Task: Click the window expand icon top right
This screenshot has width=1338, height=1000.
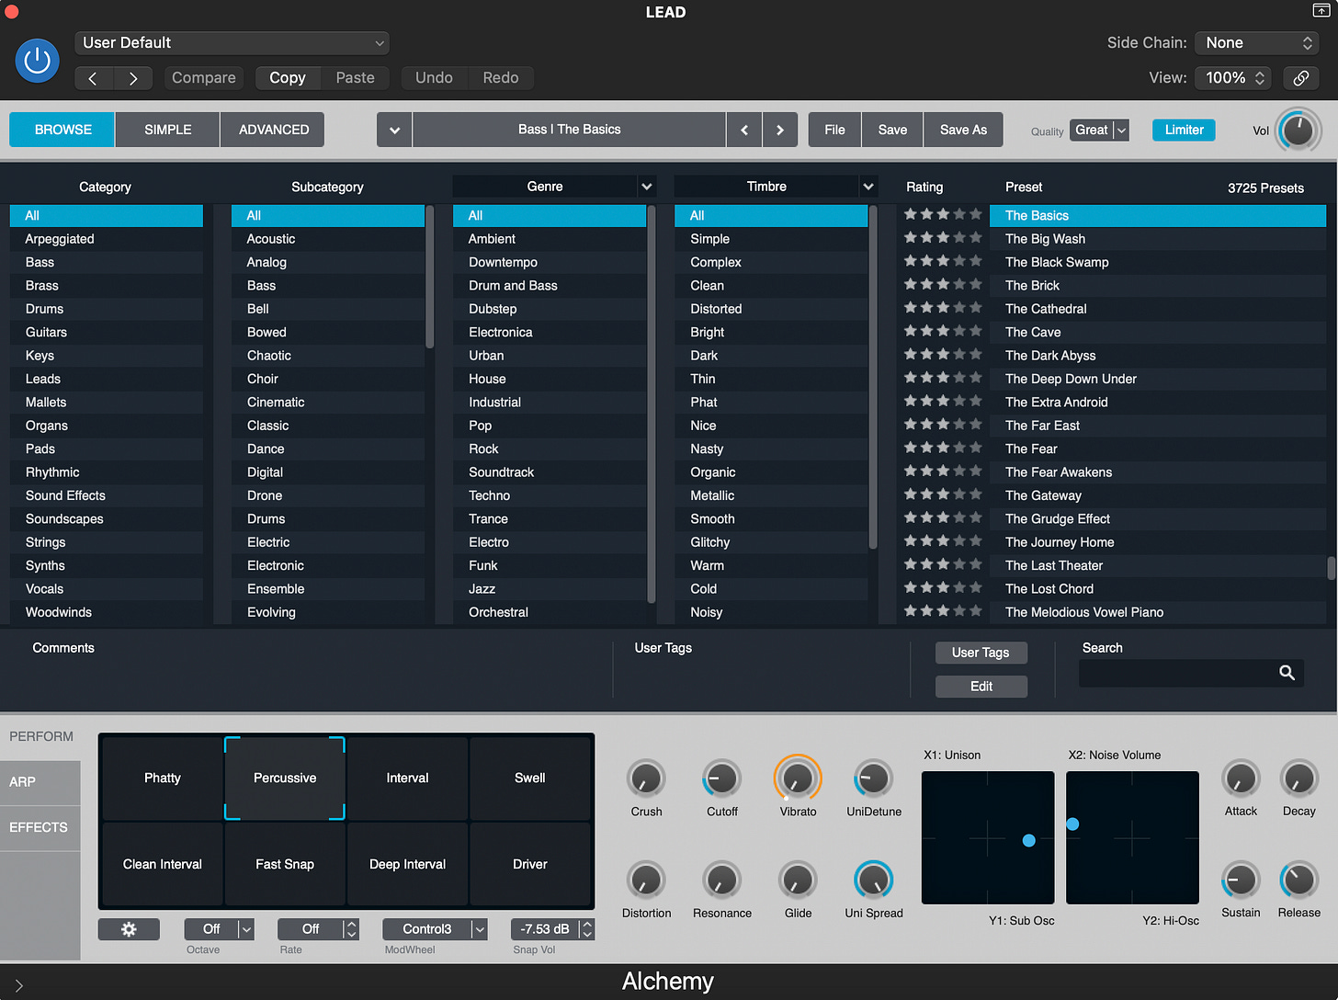Action: point(1321,11)
